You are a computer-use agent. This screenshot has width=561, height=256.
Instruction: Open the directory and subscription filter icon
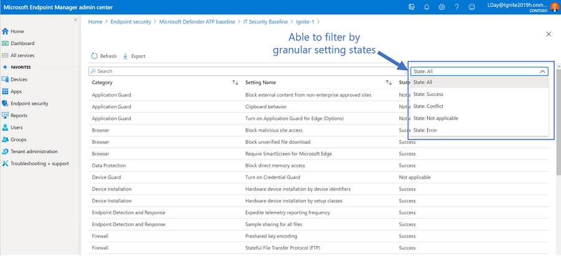[411, 7]
